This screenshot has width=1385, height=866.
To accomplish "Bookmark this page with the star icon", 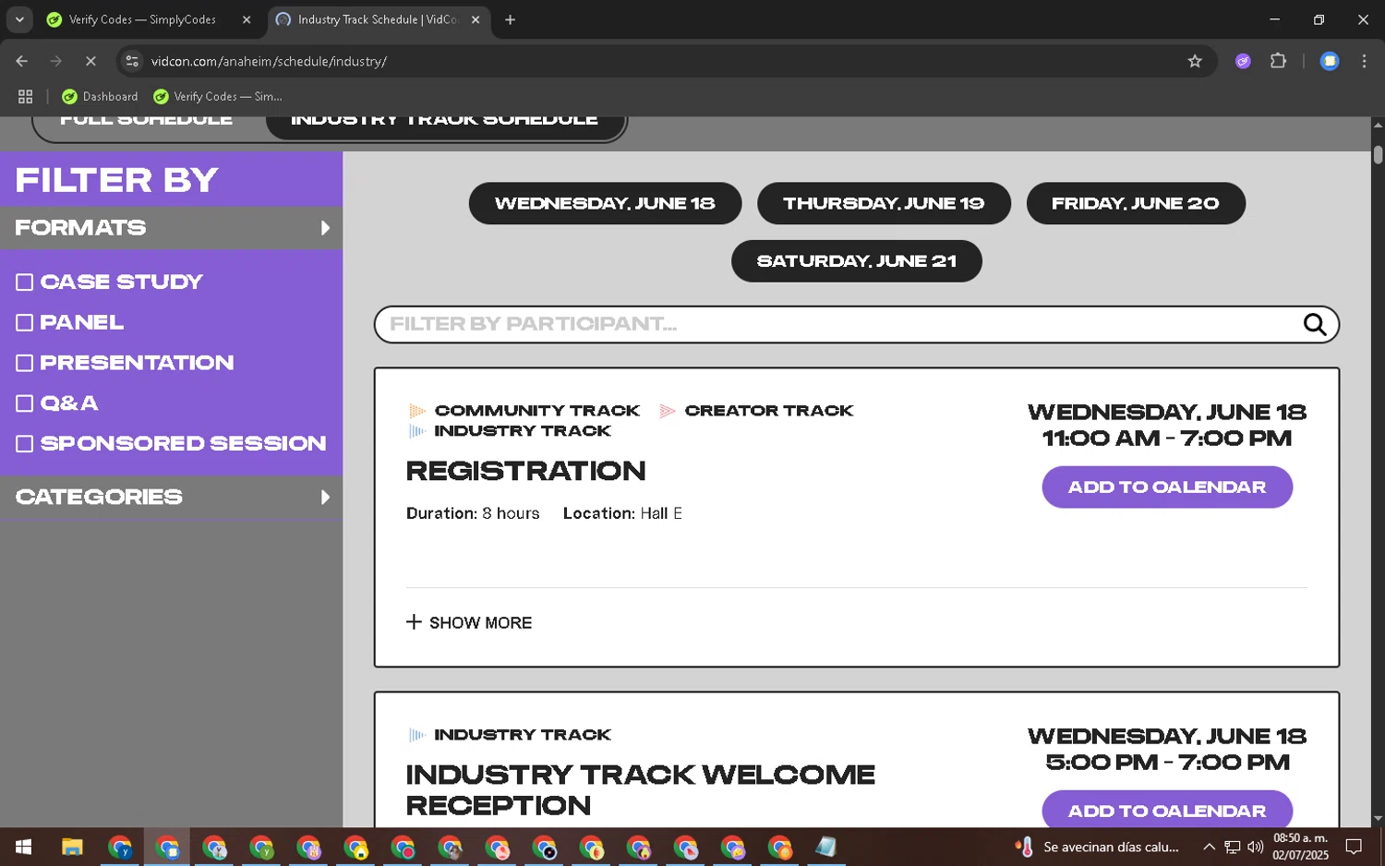I will pyautogui.click(x=1195, y=61).
